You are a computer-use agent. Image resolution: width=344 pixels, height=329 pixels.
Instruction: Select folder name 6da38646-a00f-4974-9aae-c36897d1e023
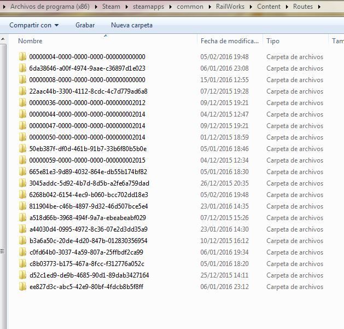(88, 68)
